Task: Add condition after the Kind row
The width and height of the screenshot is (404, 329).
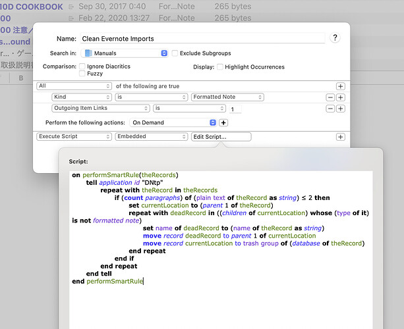Action: pyautogui.click(x=340, y=97)
